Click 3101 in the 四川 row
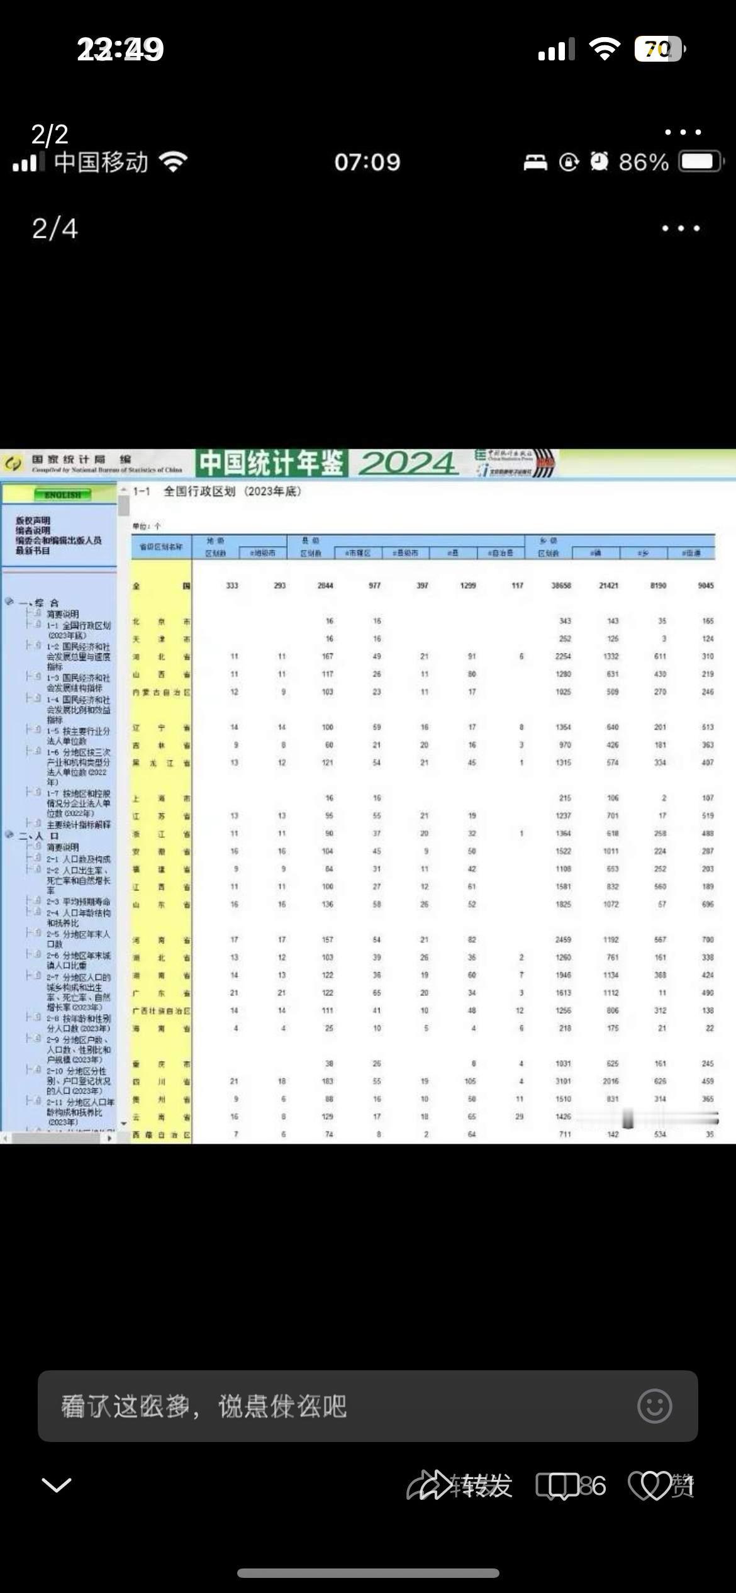Viewport: 736px width, 1593px height. click(x=563, y=1081)
